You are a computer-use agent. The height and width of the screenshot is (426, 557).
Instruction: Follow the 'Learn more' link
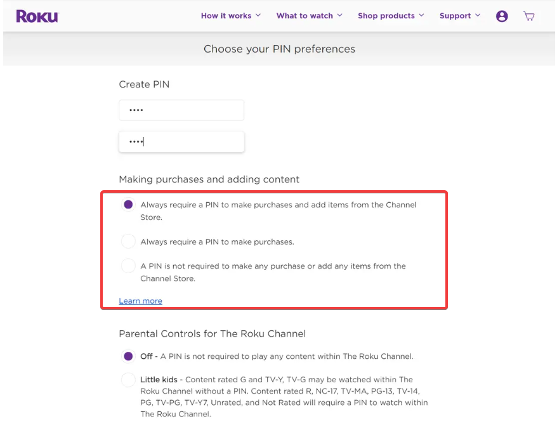click(x=140, y=301)
